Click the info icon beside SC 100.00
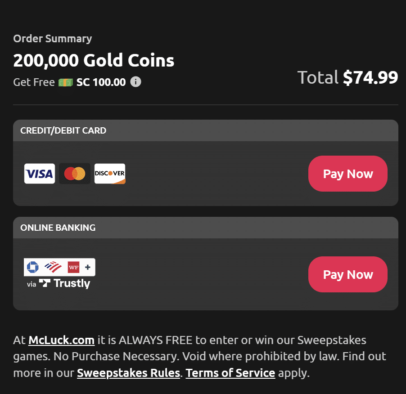406x394 pixels. pos(135,82)
